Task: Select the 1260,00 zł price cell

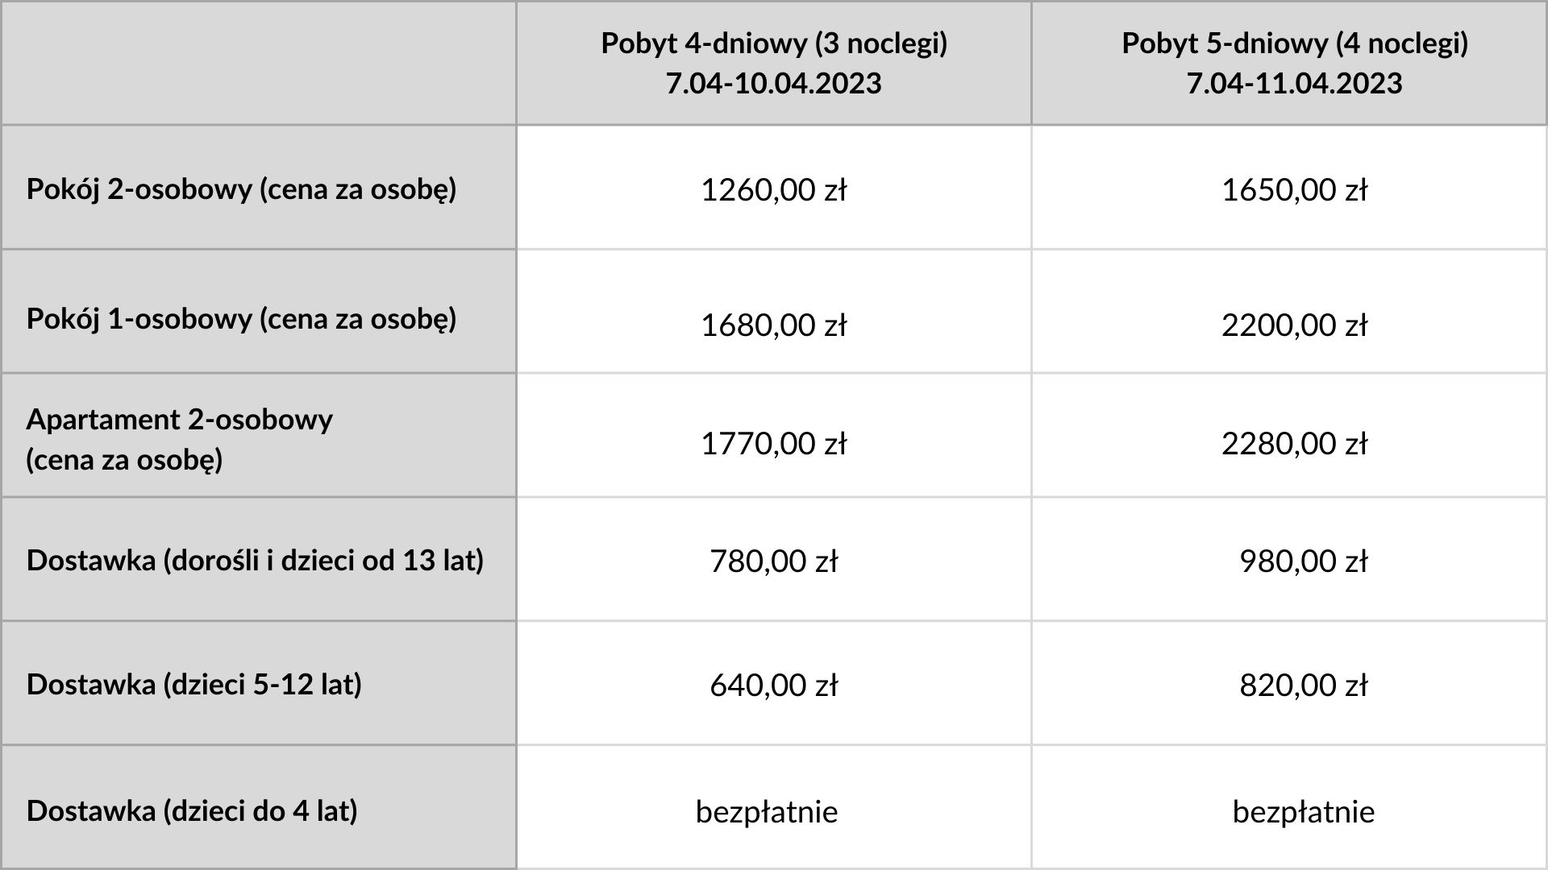Action: coord(774,188)
